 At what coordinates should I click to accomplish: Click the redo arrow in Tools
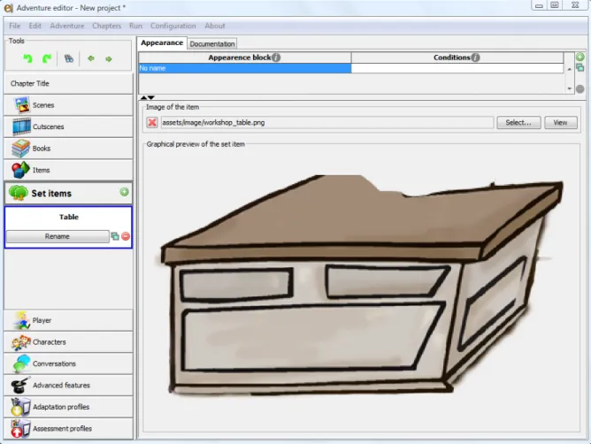[47, 58]
